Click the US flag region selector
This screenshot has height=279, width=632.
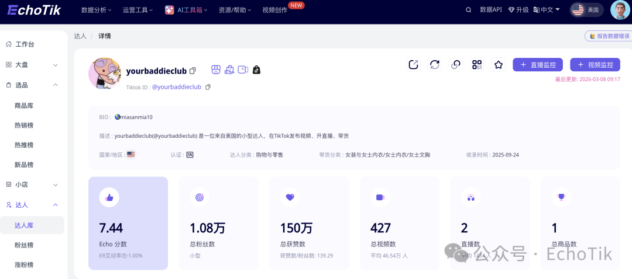pos(587,10)
